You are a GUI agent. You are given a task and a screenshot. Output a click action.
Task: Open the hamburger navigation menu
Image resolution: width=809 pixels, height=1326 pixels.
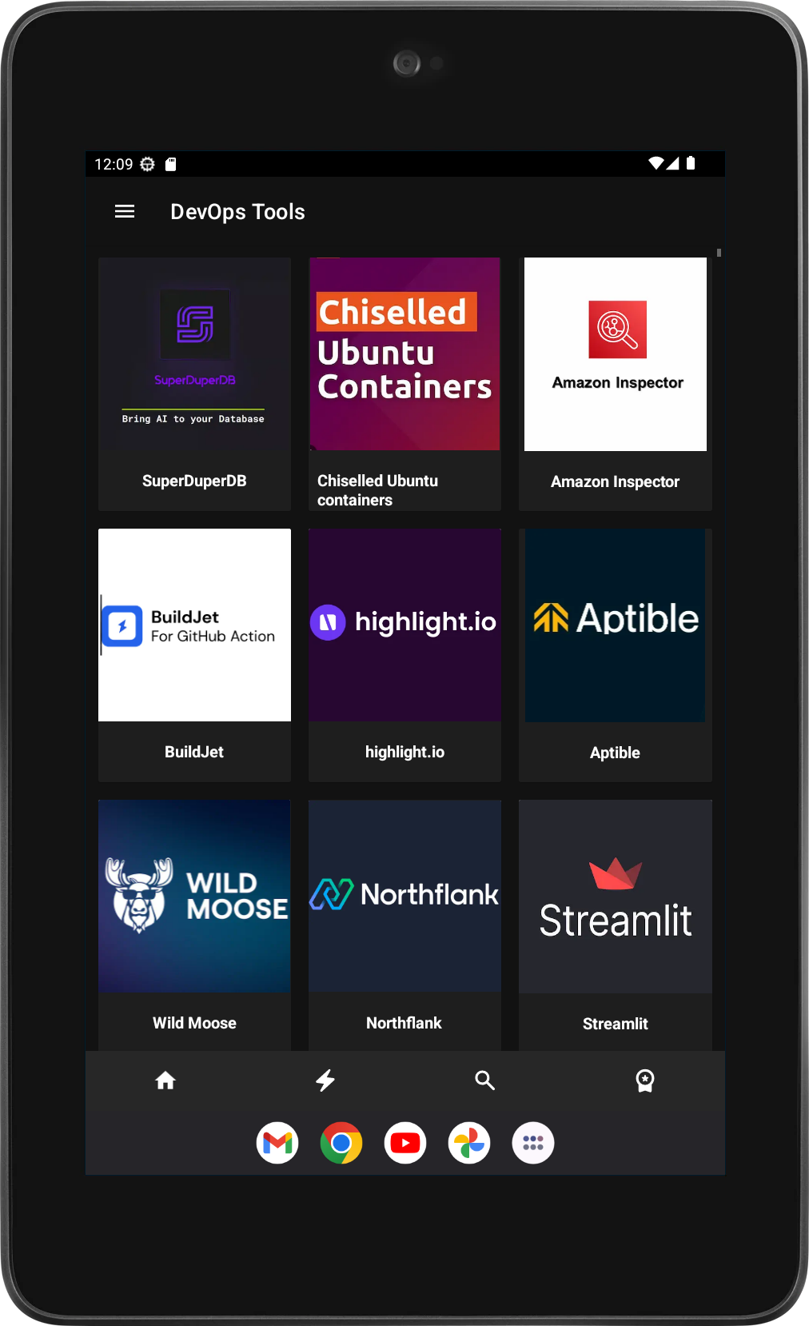(x=125, y=212)
